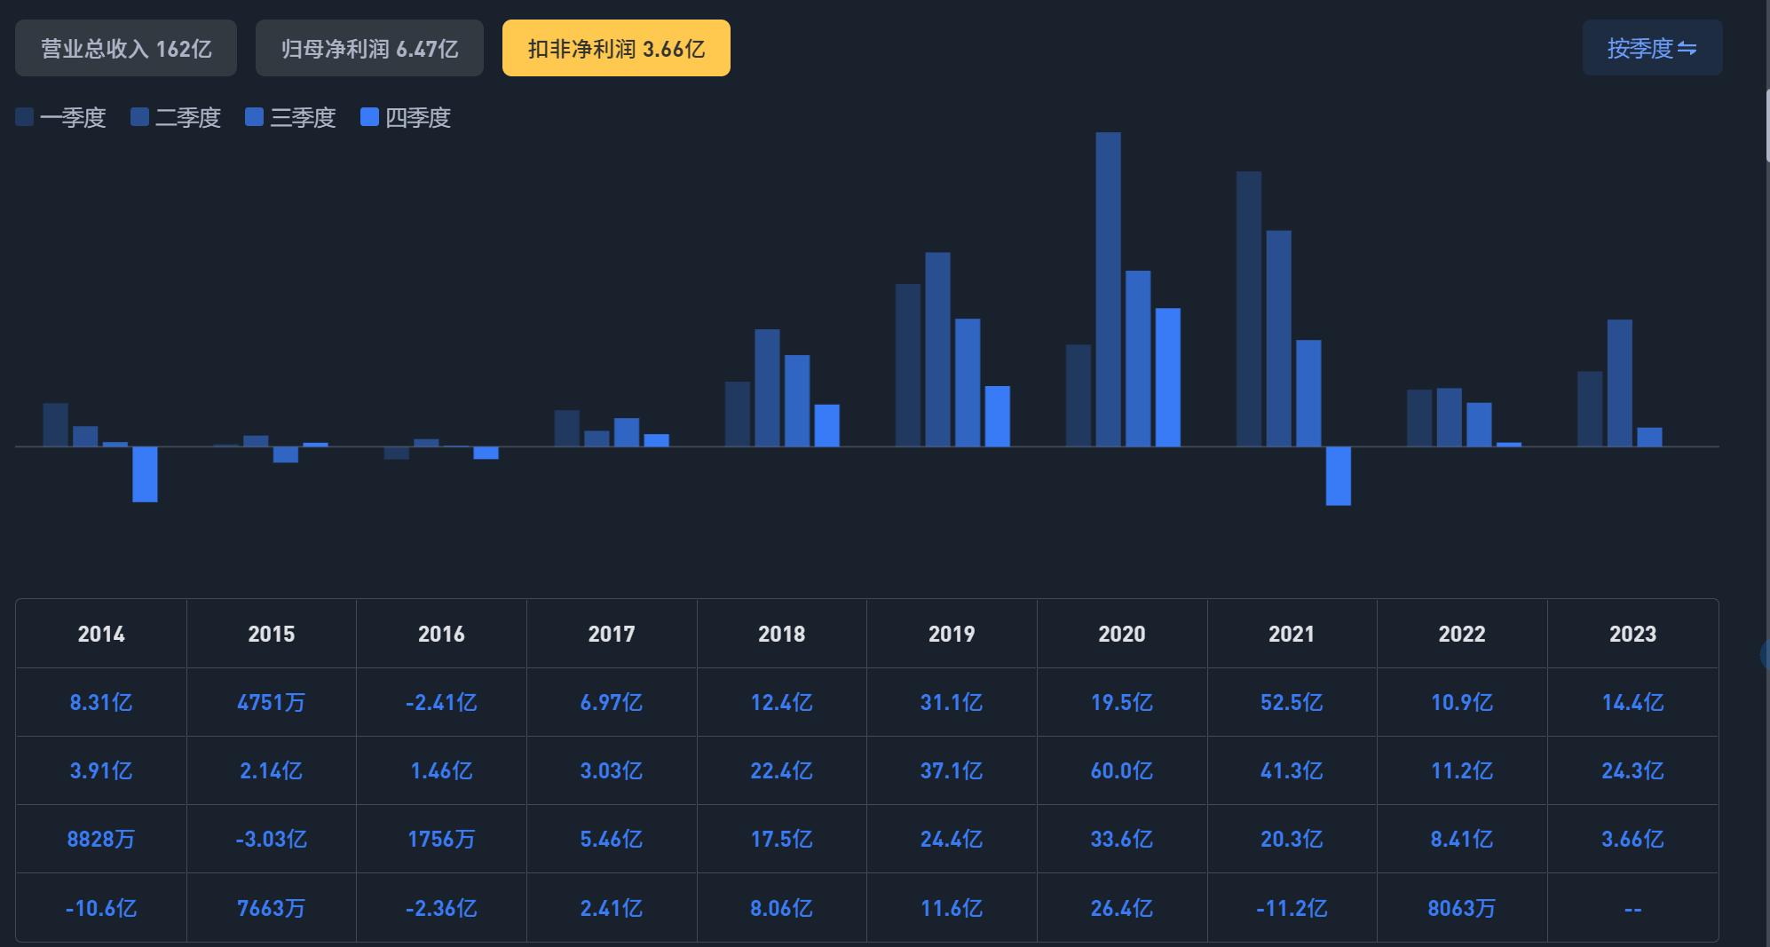The width and height of the screenshot is (1770, 947).
Task: Click the 2020 column header
Action: tap(1122, 634)
